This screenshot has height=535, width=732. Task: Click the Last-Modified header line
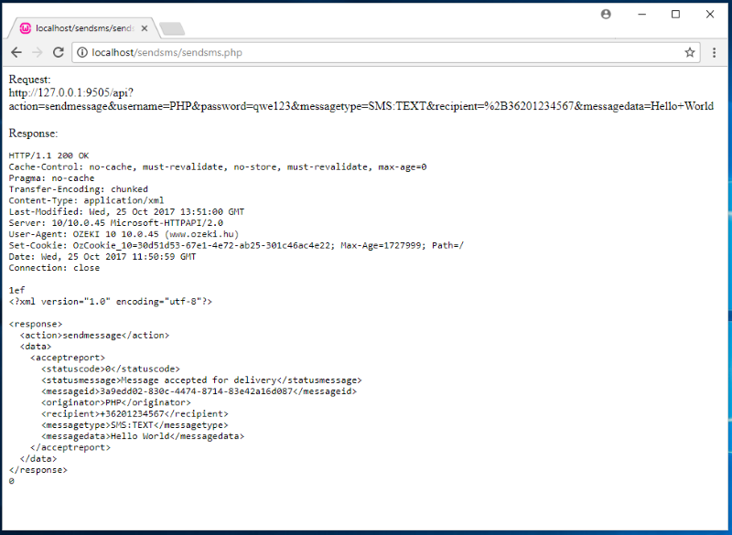click(126, 211)
